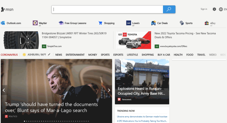Viewport: 227px width, 123px height.
Task: Open the ESPORTS tab
Action: click(x=118, y=55)
